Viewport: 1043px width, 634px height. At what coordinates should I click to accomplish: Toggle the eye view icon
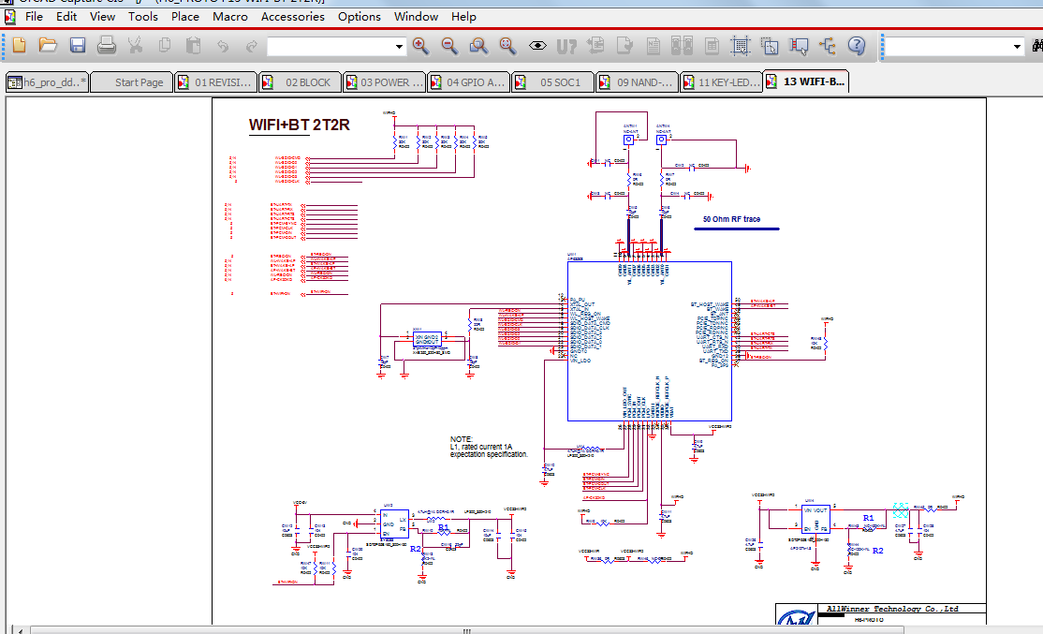(x=537, y=45)
